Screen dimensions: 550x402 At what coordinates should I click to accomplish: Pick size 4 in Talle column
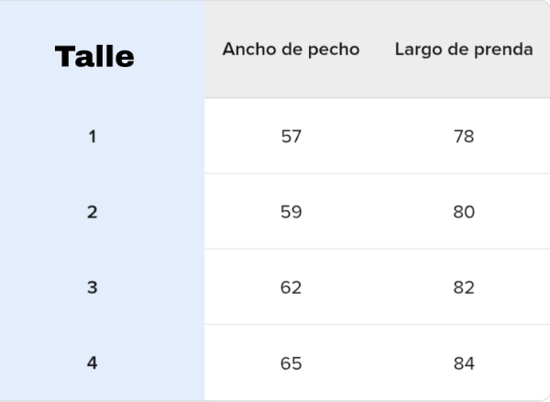tap(92, 363)
